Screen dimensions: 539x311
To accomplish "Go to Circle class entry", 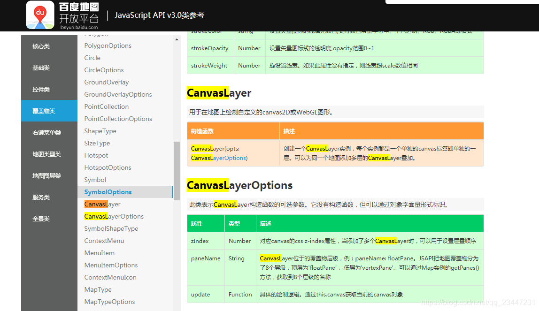I will click(92, 58).
